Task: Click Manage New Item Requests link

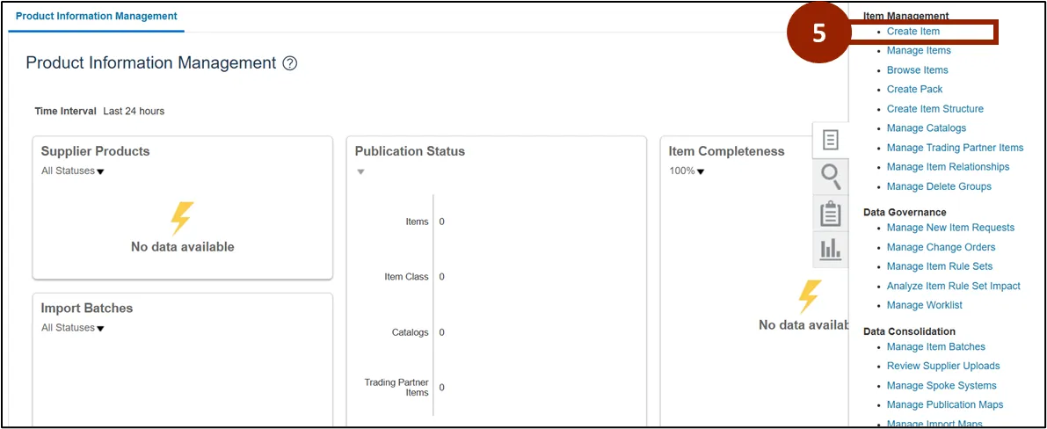Action: pos(950,228)
